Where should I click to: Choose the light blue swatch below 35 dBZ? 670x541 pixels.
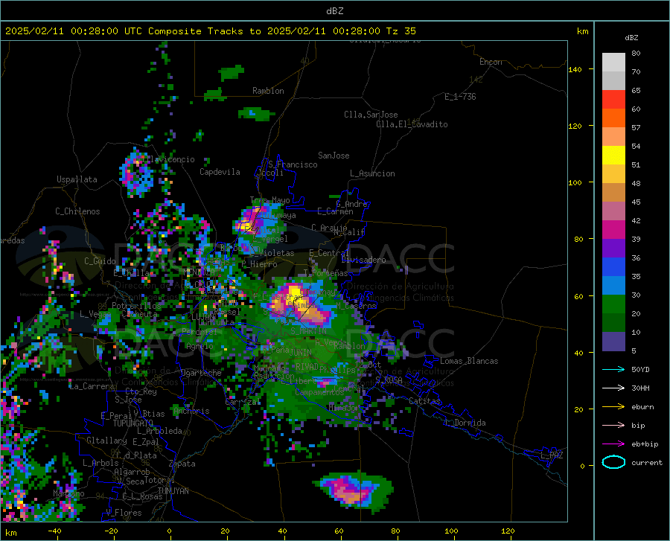613,286
